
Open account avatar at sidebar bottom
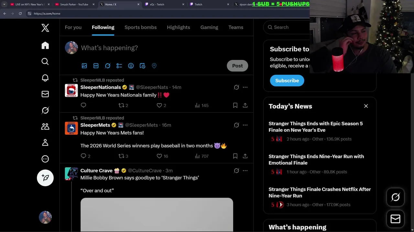pos(45,217)
